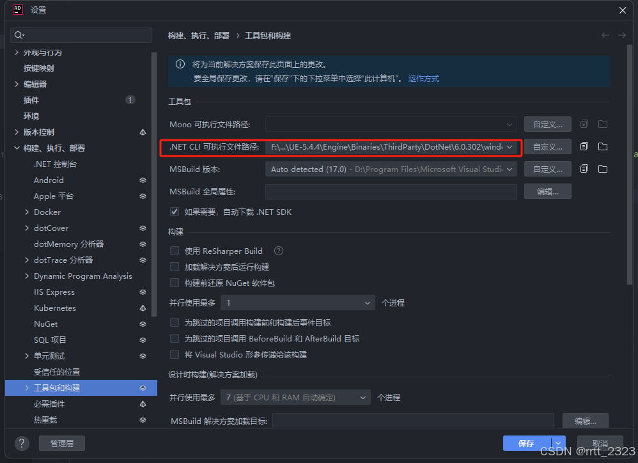The image size is (638, 463).
Task: Click the layer icon next to SQL 项目
Action: click(x=143, y=340)
